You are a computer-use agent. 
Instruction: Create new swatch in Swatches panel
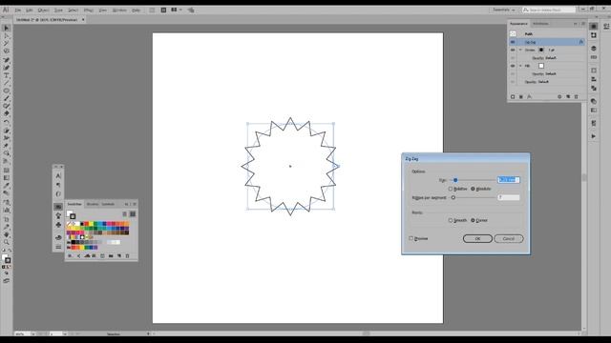[x=119, y=256]
